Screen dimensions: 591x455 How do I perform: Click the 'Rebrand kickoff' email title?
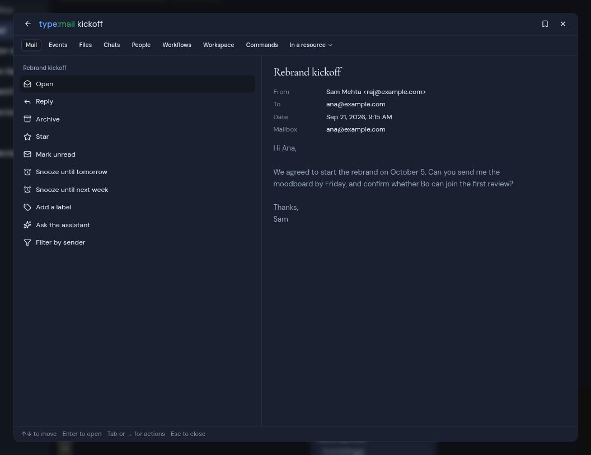coord(308,72)
